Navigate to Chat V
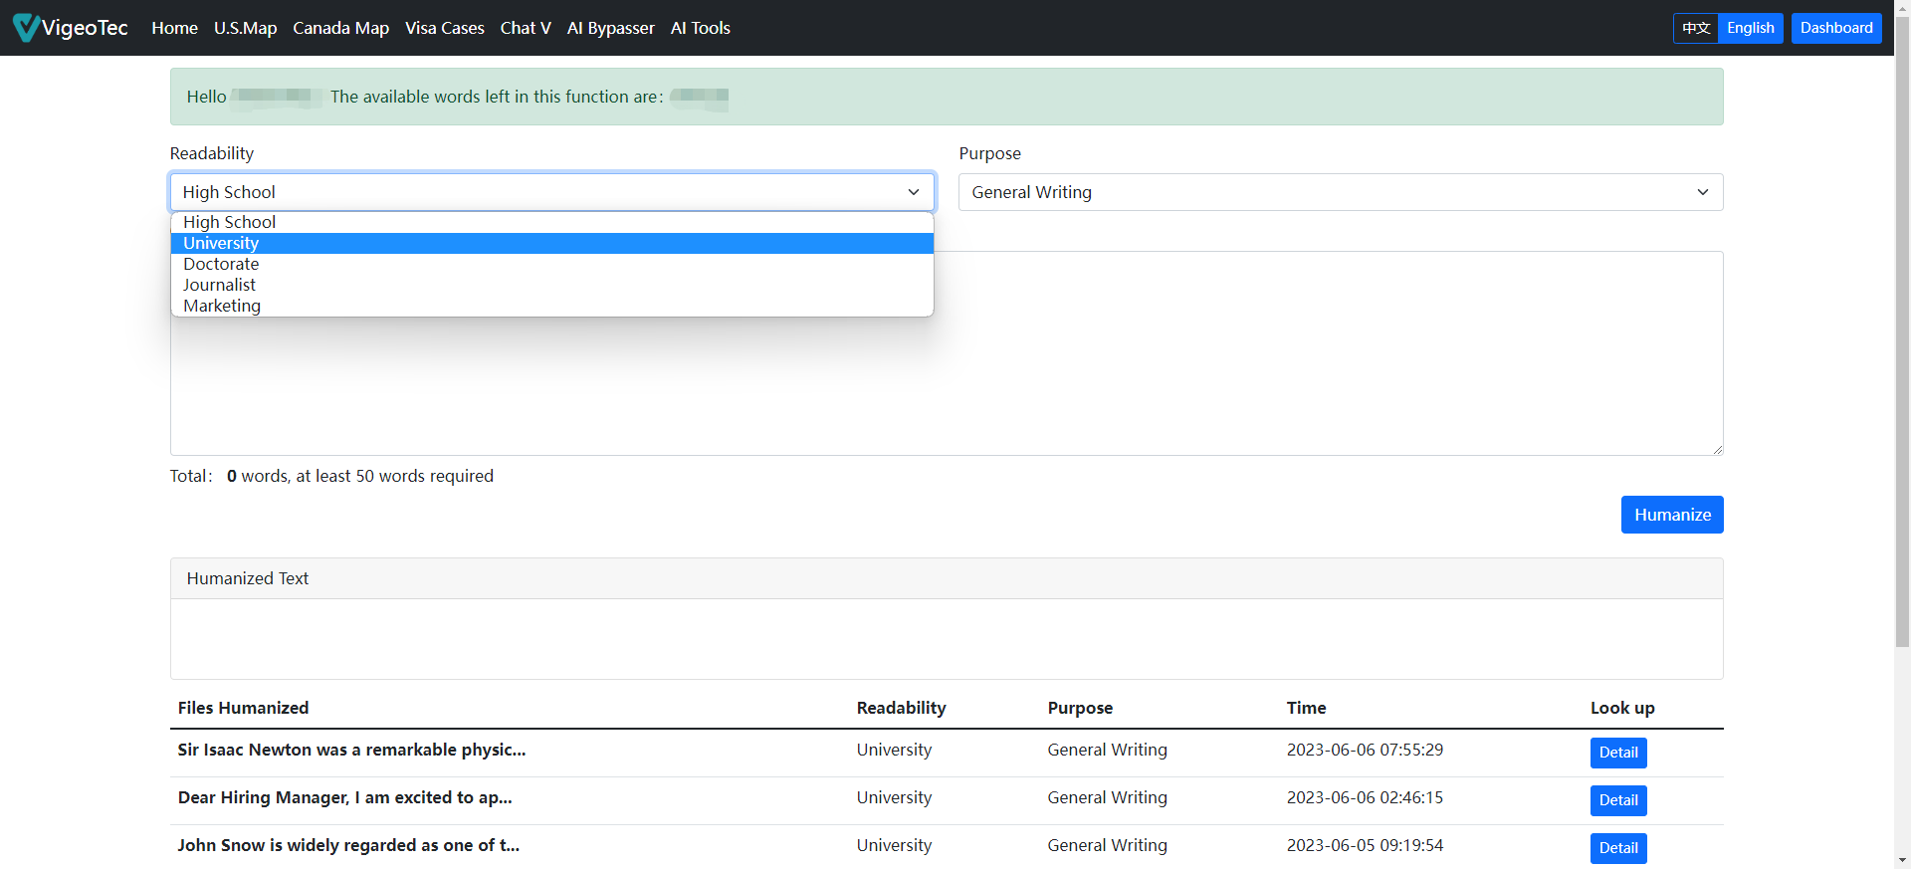 click(x=526, y=28)
